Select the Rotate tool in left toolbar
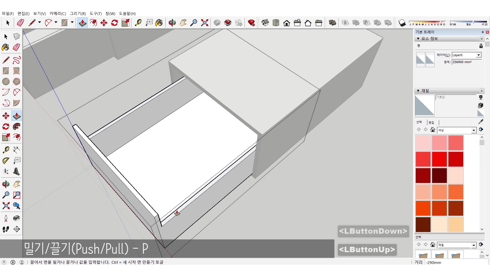This screenshot has height=276, width=490. [6, 126]
